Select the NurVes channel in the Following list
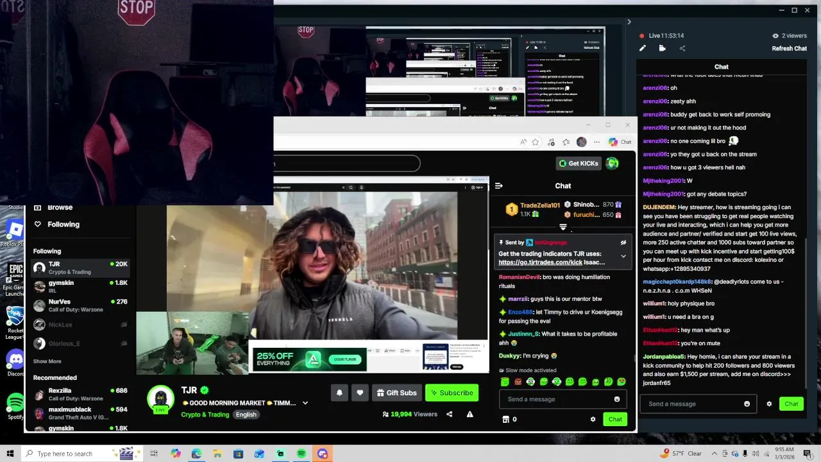The image size is (821, 462). 81,305
